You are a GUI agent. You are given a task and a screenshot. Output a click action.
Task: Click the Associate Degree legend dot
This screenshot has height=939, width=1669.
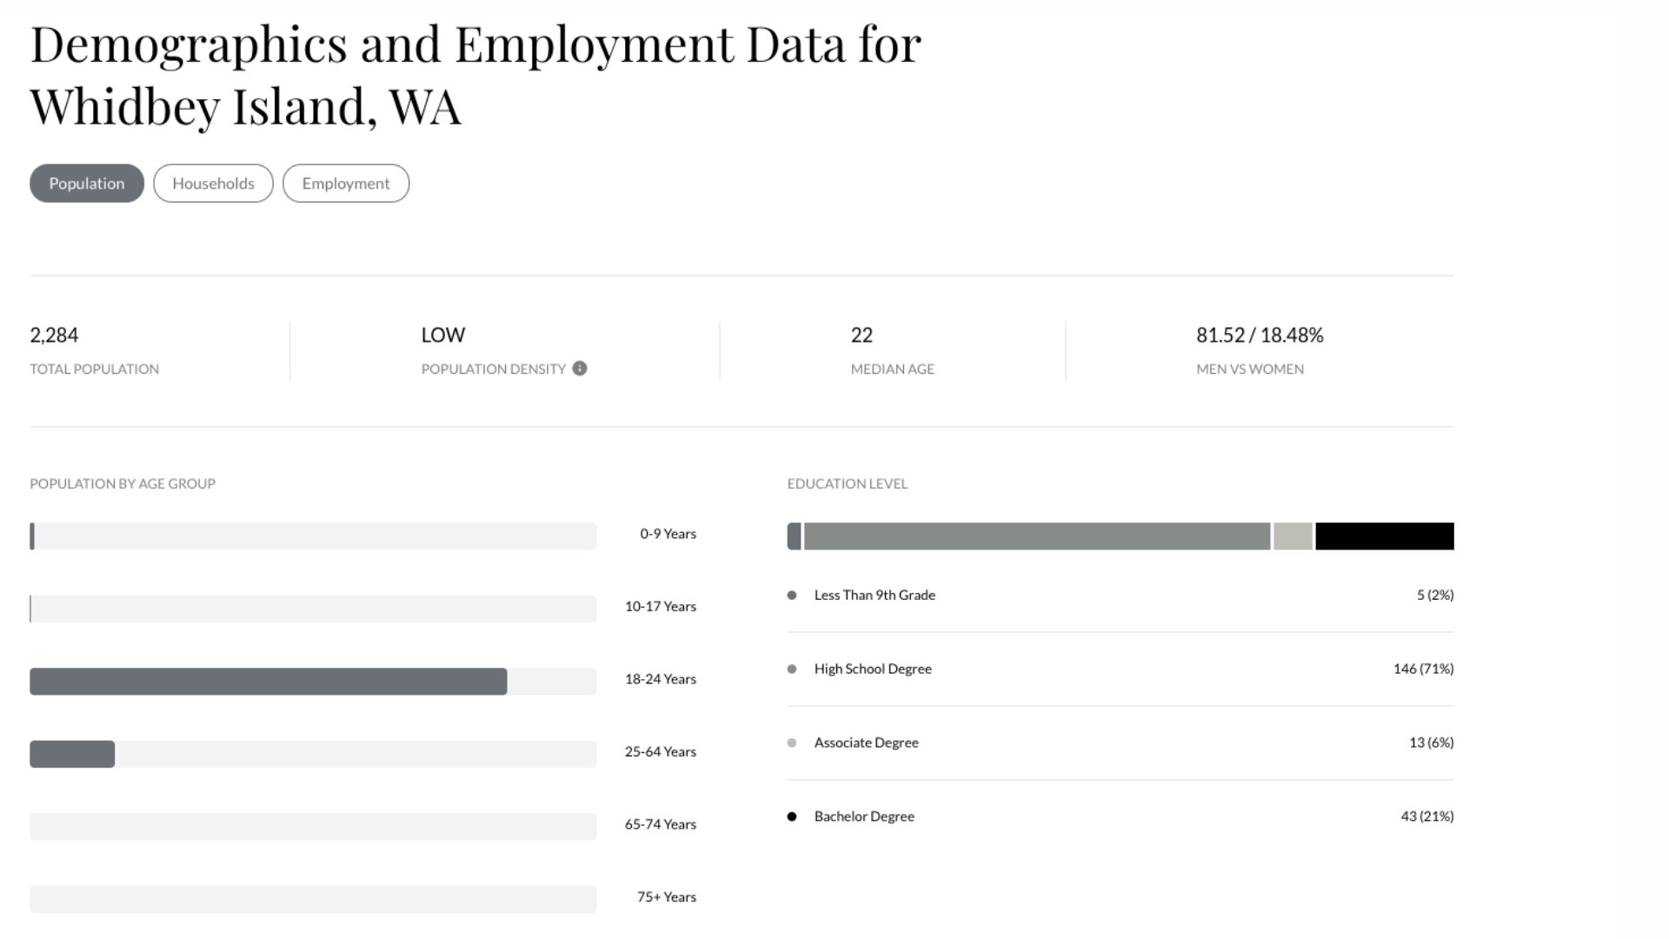(792, 743)
